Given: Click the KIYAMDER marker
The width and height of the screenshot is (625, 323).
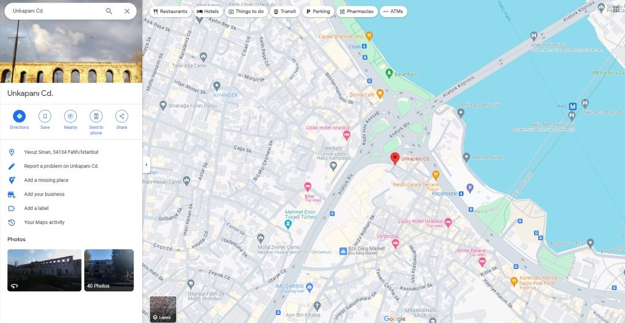Looking at the screenshot, I should click(217, 85).
